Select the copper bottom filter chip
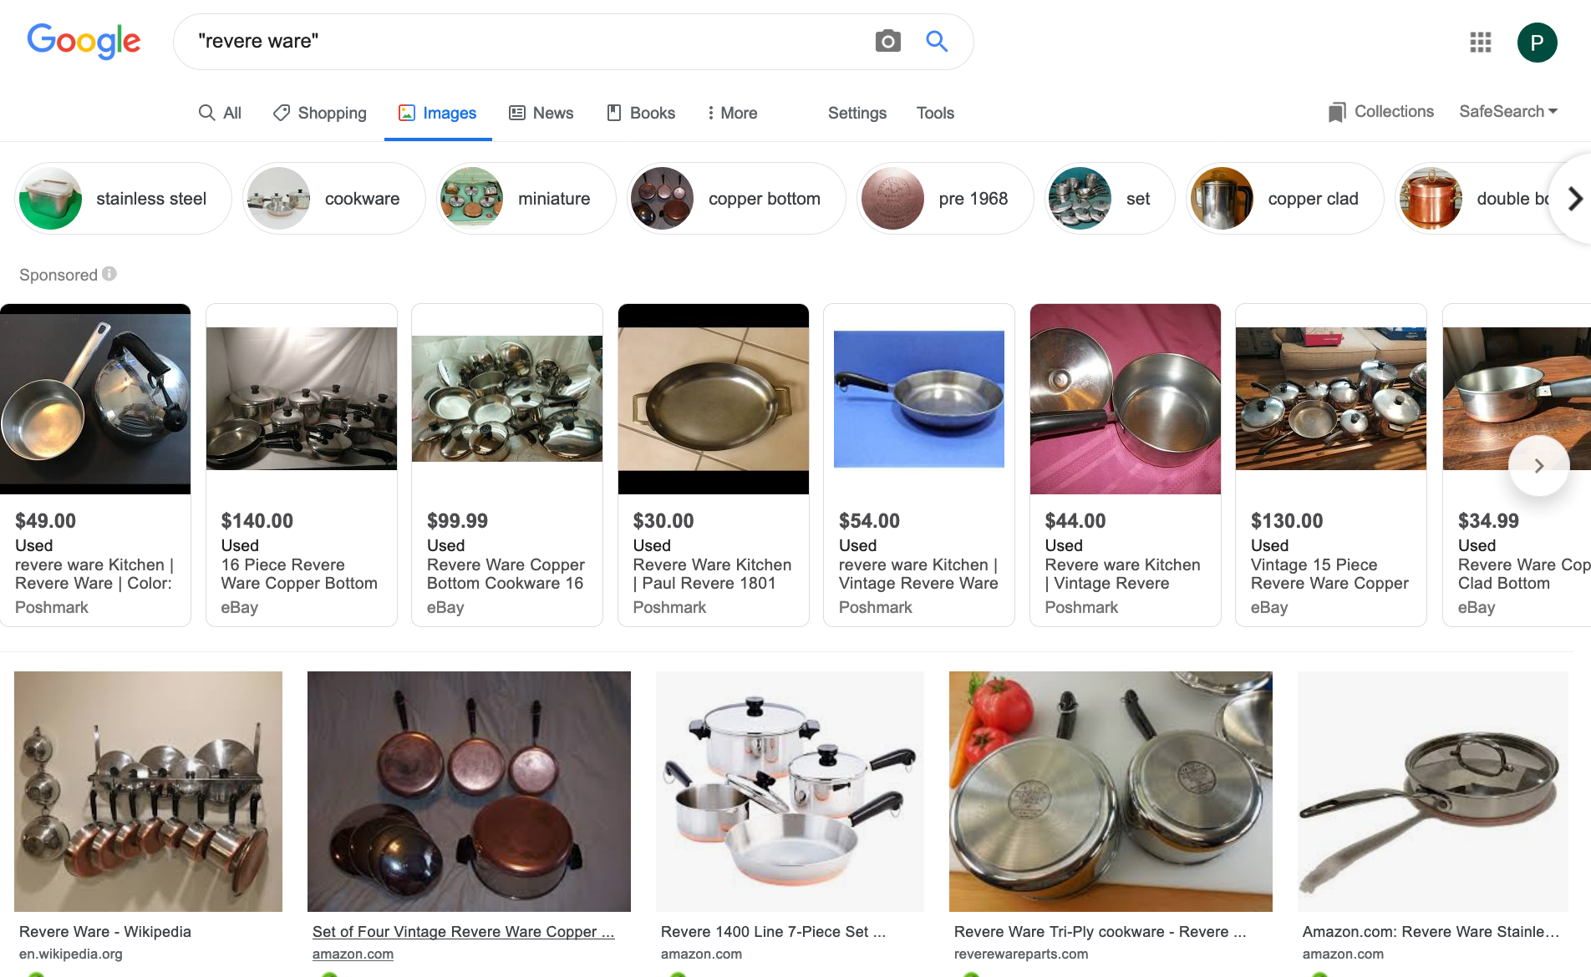Image resolution: width=1591 pixels, height=977 pixels. click(735, 199)
